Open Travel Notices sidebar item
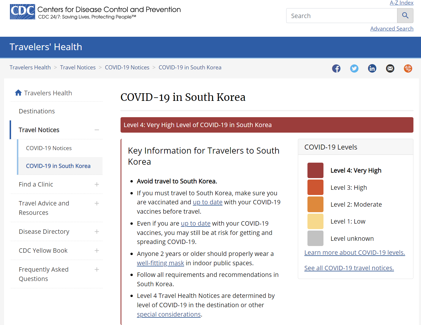The image size is (421, 325). click(39, 130)
